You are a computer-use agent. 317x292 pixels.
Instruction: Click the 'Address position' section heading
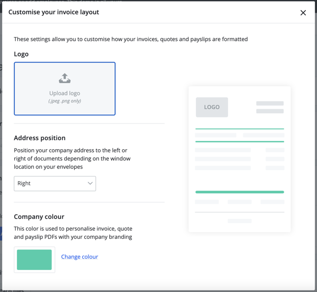coord(39,138)
